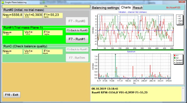
Task: Click the Run#1 F1 degree field
Action: click(x=53, y=33)
